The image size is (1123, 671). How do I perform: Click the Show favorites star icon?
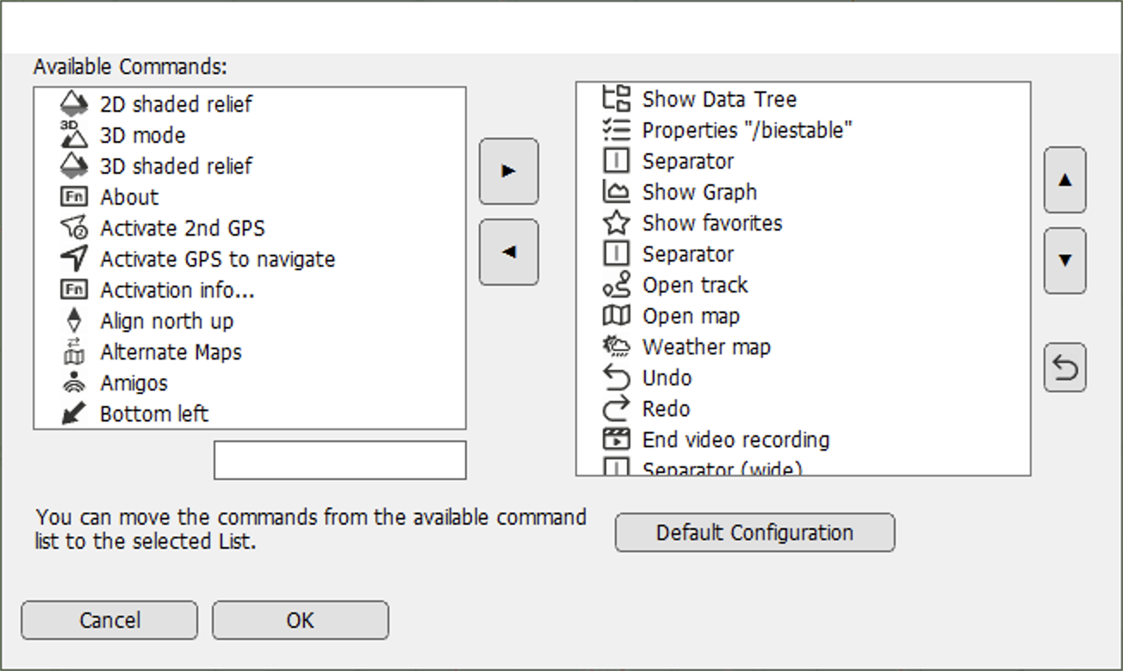click(x=617, y=223)
